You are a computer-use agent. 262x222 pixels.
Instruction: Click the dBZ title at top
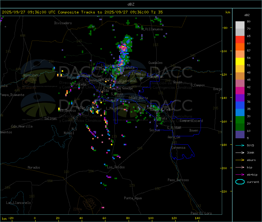click(131, 4)
